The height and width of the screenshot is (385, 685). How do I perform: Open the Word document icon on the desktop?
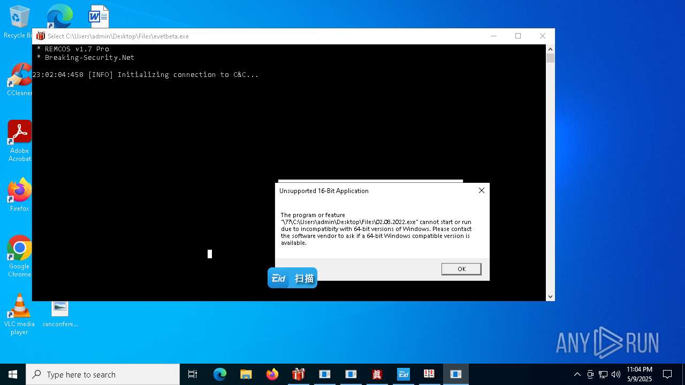click(x=99, y=16)
